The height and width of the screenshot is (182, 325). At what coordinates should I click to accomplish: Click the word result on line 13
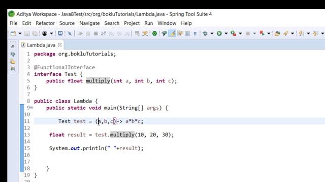point(77,135)
